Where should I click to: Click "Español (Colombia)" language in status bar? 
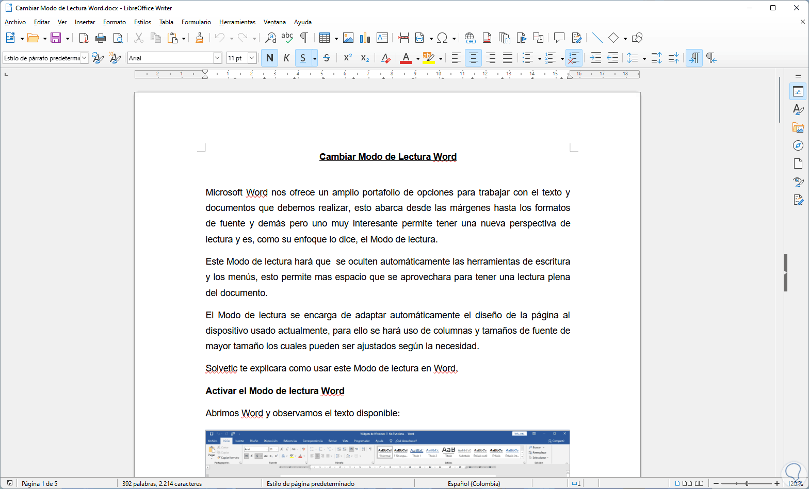point(474,484)
